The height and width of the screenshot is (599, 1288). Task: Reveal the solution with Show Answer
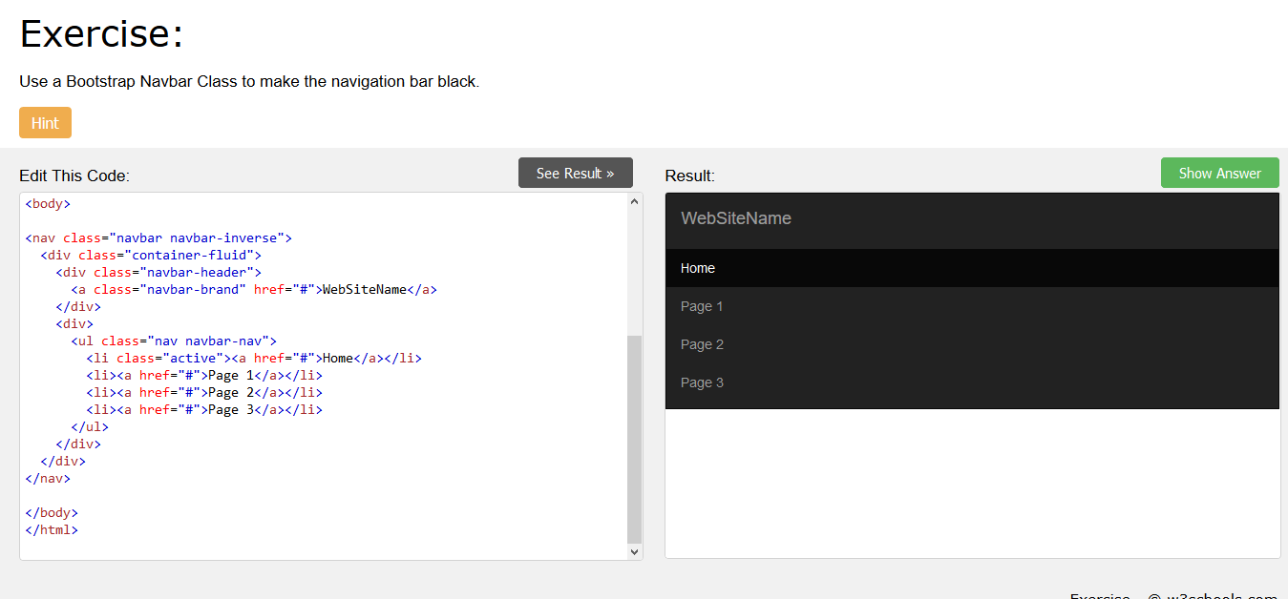pos(1219,173)
